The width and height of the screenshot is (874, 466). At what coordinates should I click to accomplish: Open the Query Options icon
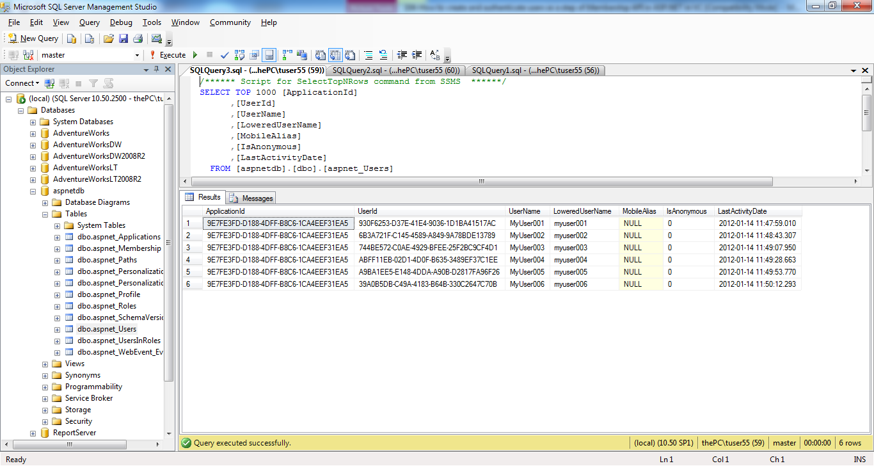[x=254, y=55]
